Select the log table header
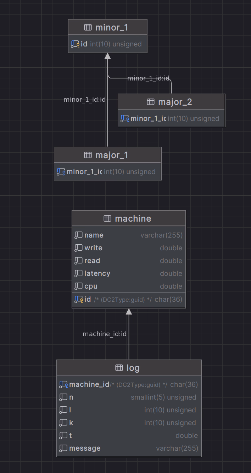The height and width of the screenshot is (473, 251). point(129,368)
